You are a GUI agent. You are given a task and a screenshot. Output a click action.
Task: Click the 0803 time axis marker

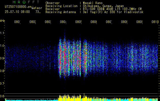(x=48, y=22)
